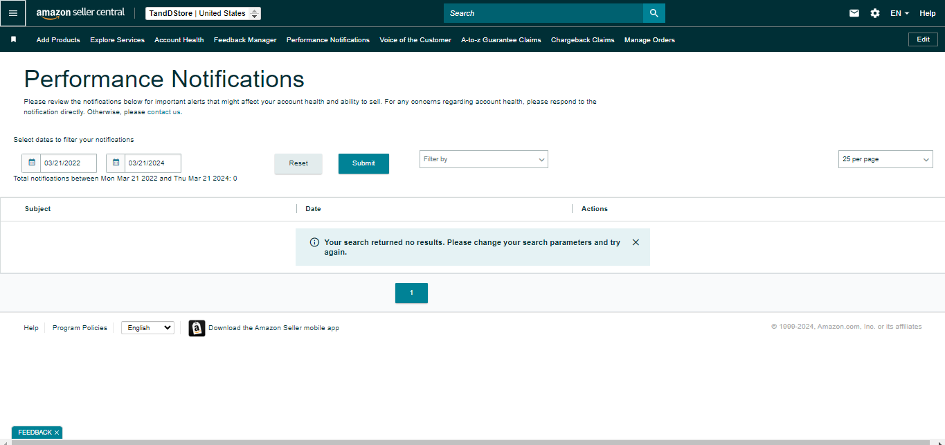The image size is (945, 445).
Task: Open Feedback Manager
Action: tap(245, 40)
